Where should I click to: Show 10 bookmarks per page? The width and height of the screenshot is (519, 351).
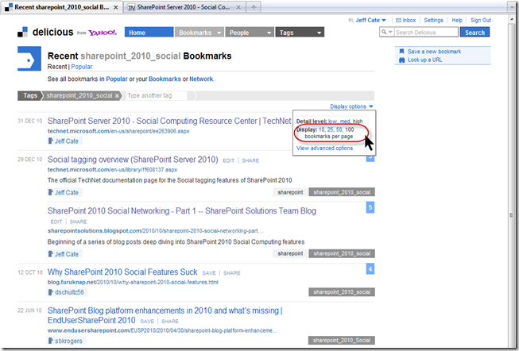click(321, 129)
